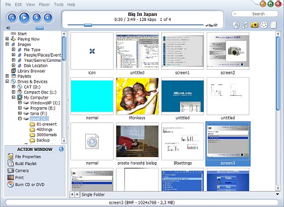Click the Play button
Screen dimensions: 284x207
click(24, 18)
